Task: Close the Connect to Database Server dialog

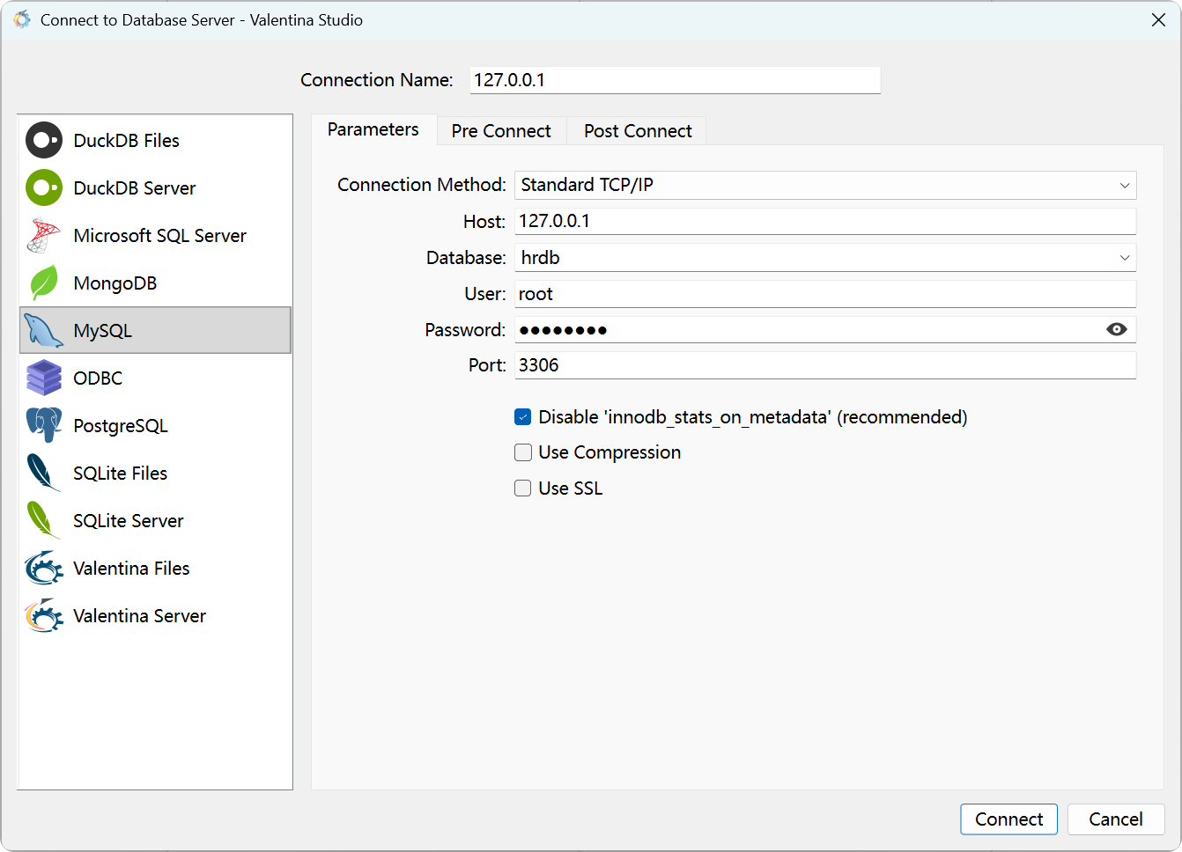Action: 1158,19
